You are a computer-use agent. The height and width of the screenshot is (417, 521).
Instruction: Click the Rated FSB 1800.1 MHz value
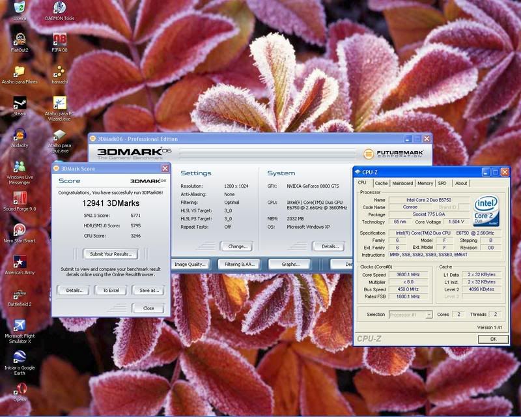pyautogui.click(x=408, y=296)
